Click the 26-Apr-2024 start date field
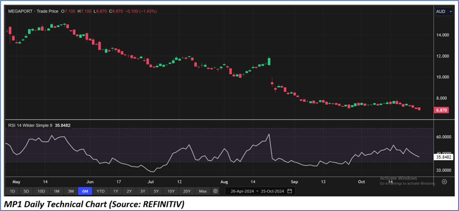Image resolution: width=459 pixels, height=211 pixels. click(242, 191)
